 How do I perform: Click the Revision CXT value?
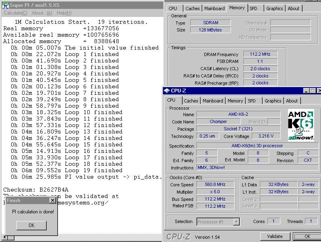[308, 160]
